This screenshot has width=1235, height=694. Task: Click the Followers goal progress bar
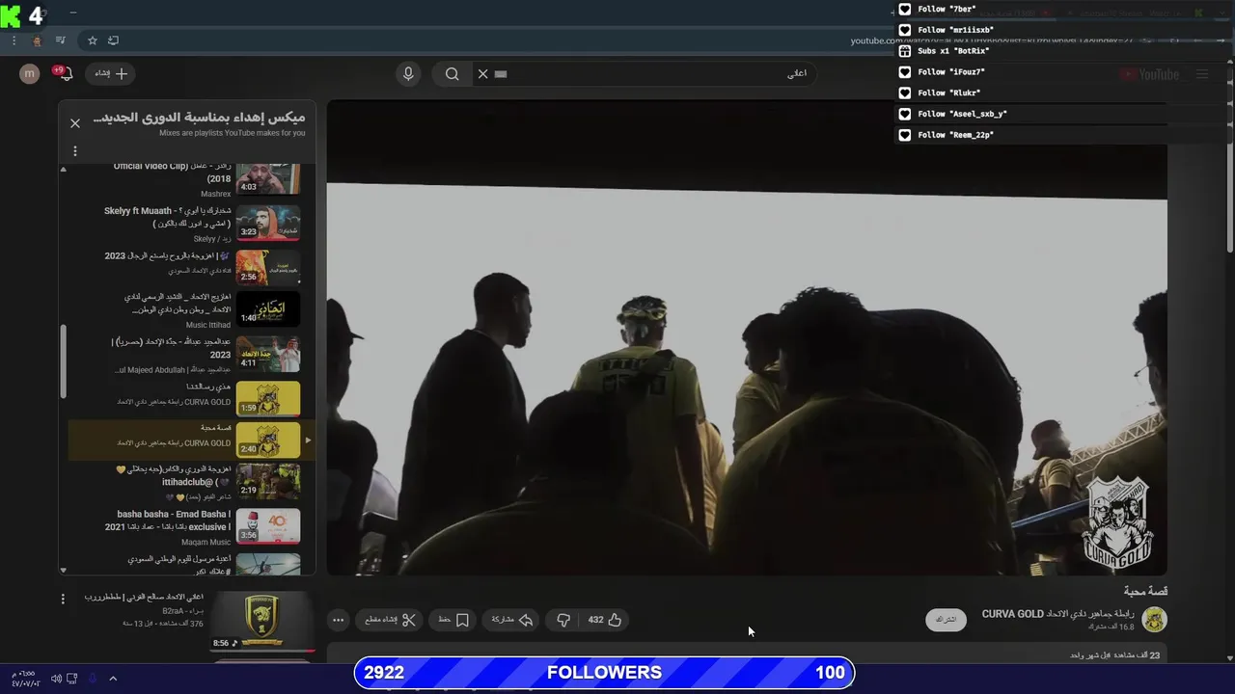tap(604, 673)
